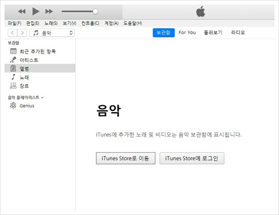Click the calendar icon for 최근 추가된 항목
This screenshot has height=215, width=279.
[x=13, y=51]
